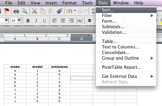The image size is (162, 106).
Task: Apply Currency dollar format
Action: point(90,21)
